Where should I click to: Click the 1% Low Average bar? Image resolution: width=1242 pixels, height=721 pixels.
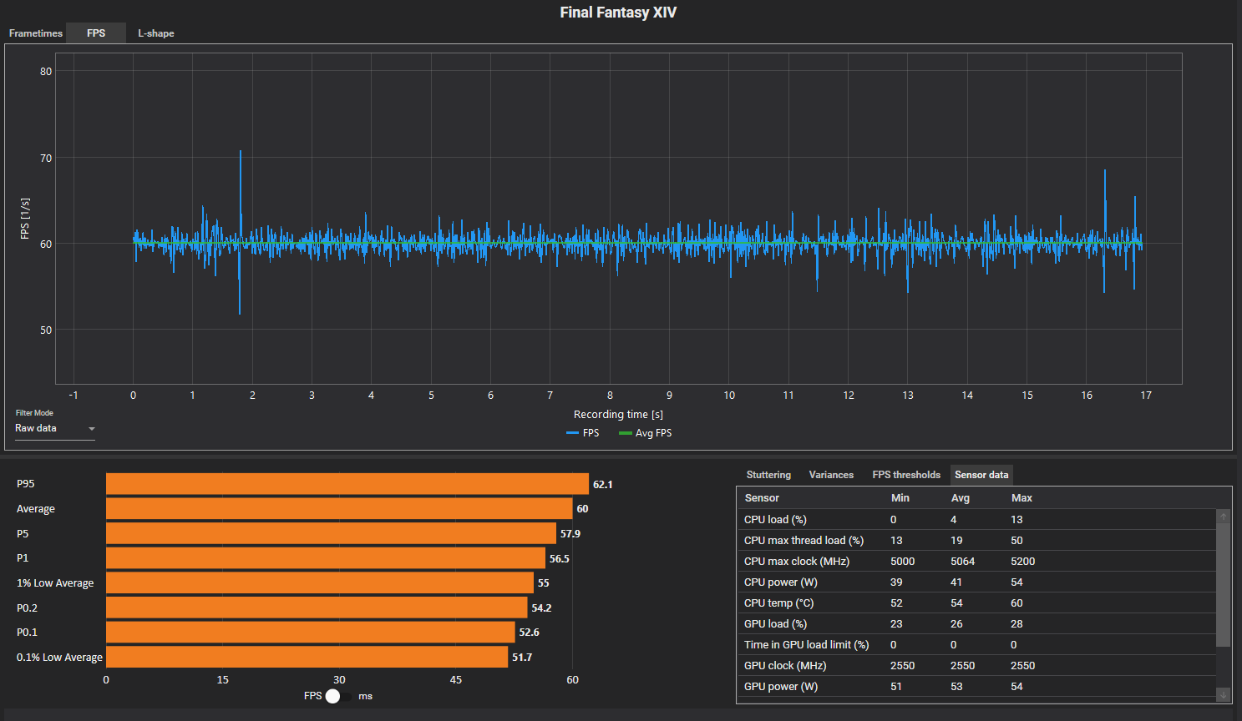tap(320, 582)
